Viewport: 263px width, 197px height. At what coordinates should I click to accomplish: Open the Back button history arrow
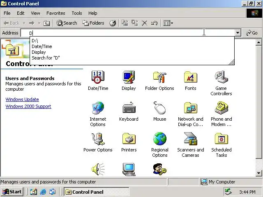(24, 23)
